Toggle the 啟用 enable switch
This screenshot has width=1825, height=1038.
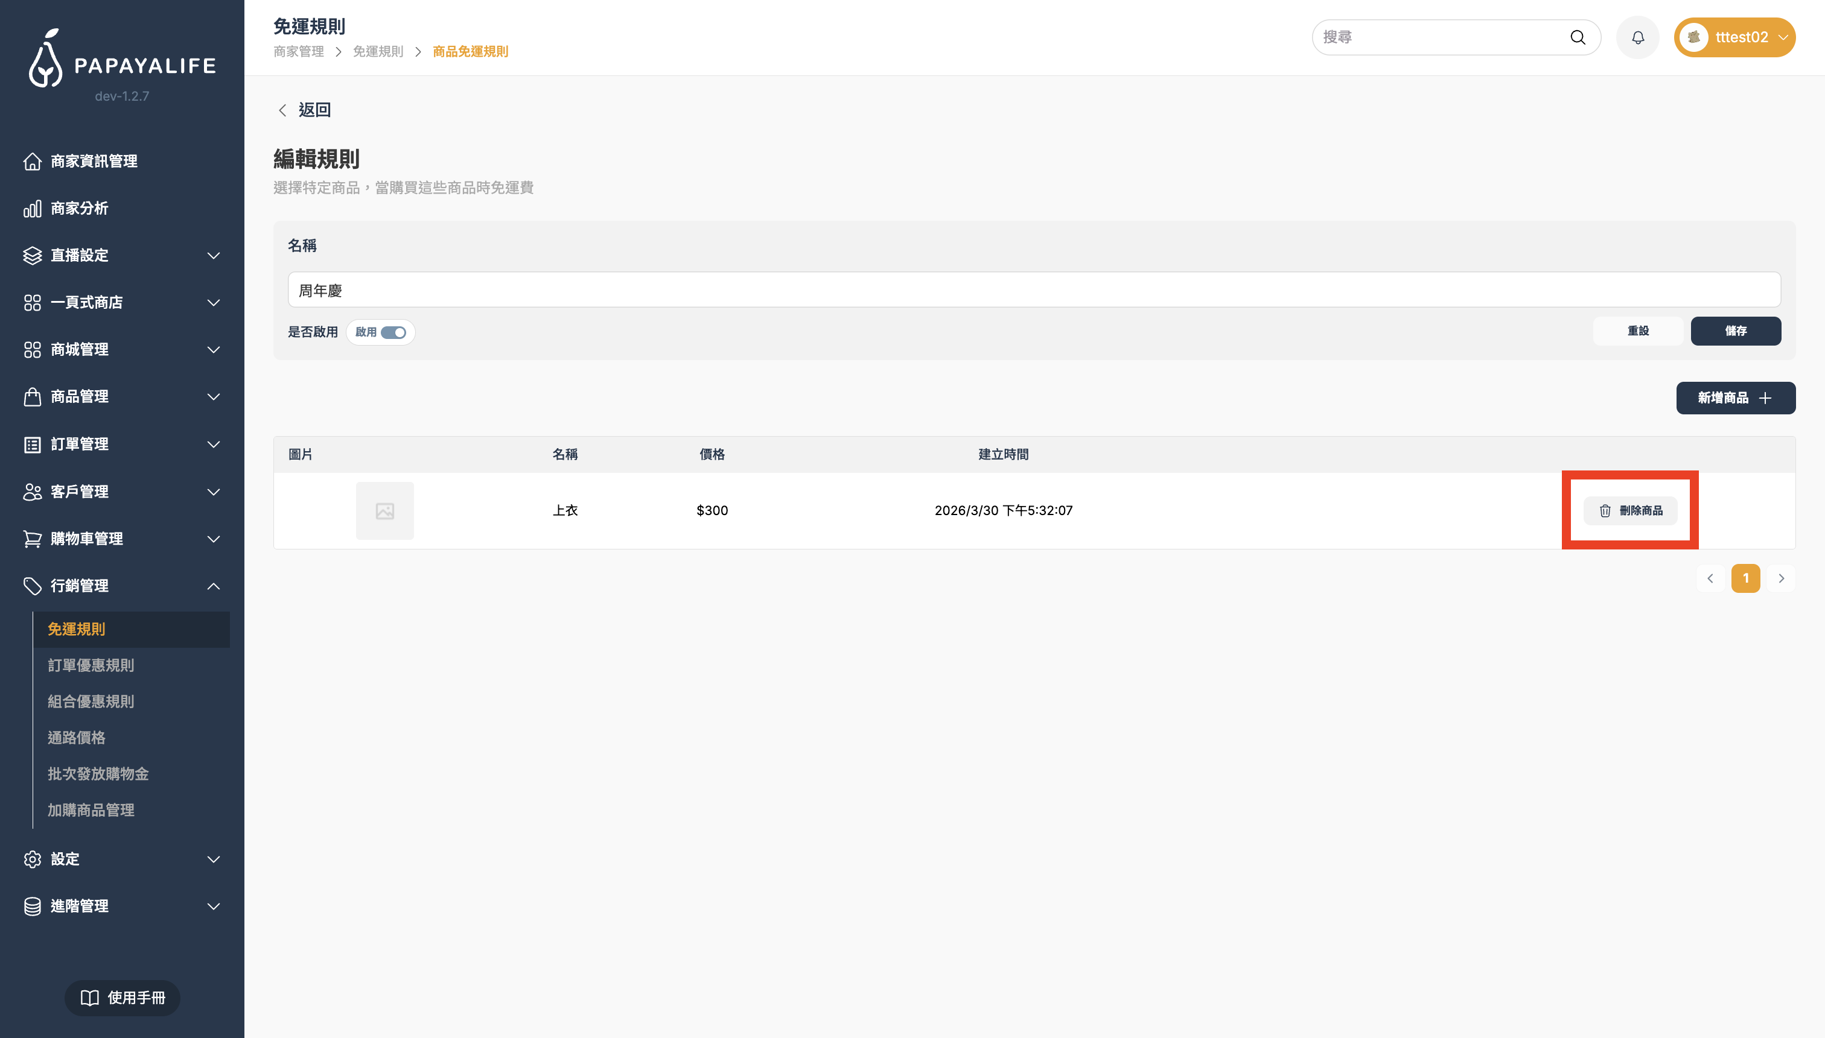[x=393, y=332]
